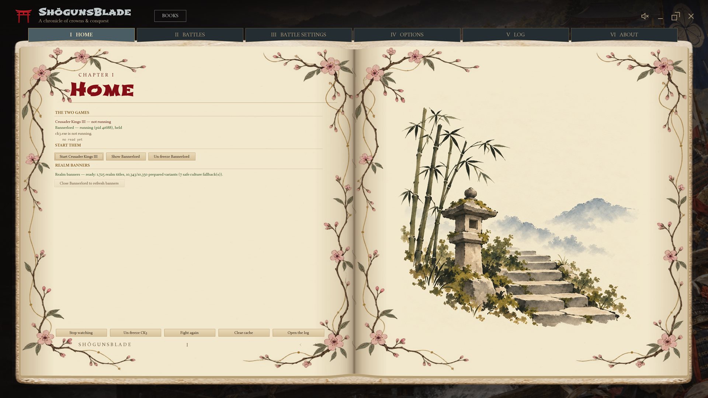Click the large red HOME chapter title

click(x=102, y=90)
